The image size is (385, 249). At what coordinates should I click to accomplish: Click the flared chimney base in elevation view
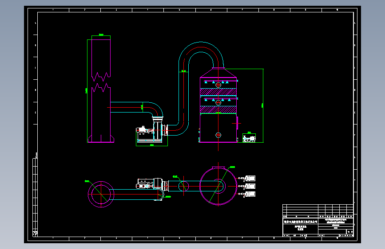pos(101,139)
